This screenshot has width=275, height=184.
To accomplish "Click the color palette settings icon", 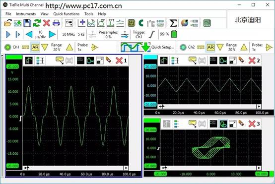I will 185,23.
